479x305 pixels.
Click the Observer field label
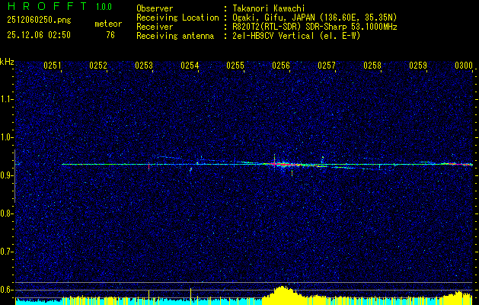point(155,8)
